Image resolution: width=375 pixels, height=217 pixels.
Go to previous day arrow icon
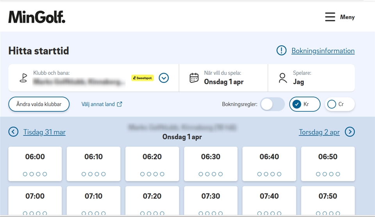tap(13, 132)
